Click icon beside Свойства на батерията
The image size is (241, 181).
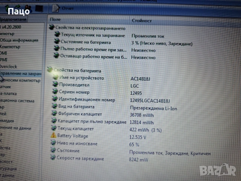(50, 69)
